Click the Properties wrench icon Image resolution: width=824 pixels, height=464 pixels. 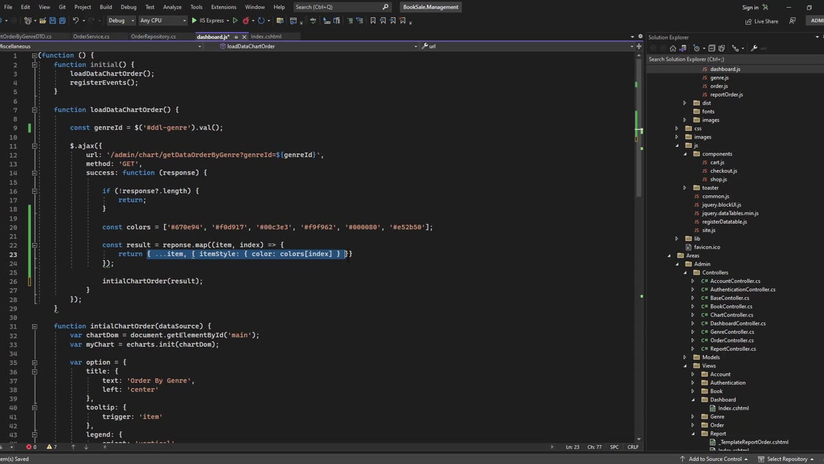click(x=754, y=48)
